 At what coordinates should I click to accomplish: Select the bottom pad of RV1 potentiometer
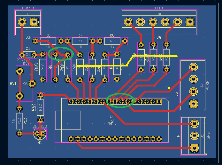coord(20,96)
